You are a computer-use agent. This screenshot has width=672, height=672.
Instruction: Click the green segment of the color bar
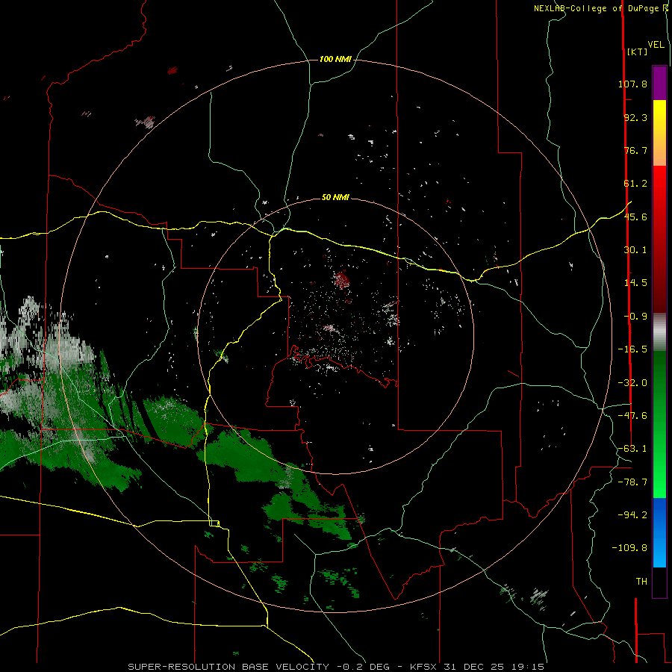[x=659, y=424]
